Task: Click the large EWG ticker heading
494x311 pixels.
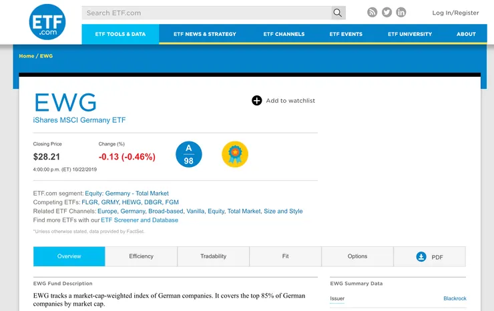Action: 65,102
